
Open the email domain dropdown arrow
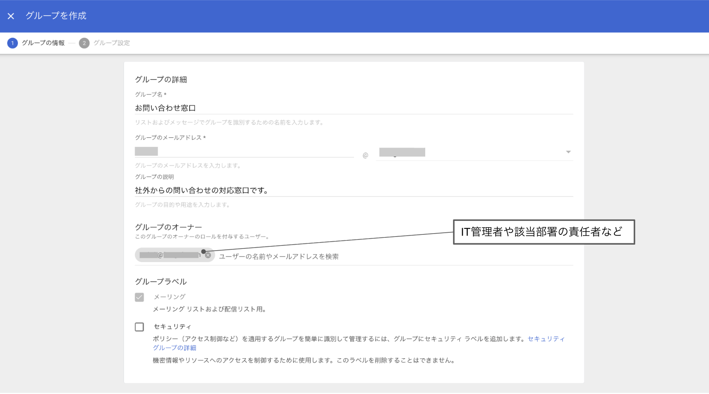click(x=568, y=152)
